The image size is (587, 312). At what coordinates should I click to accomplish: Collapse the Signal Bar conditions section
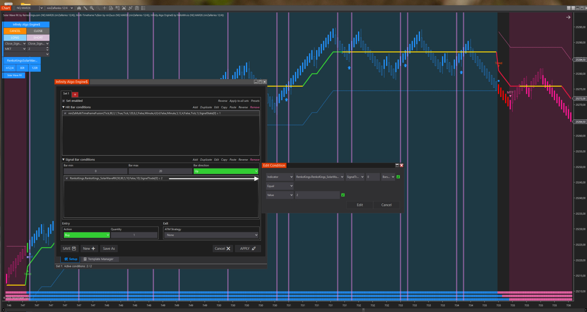coord(63,160)
